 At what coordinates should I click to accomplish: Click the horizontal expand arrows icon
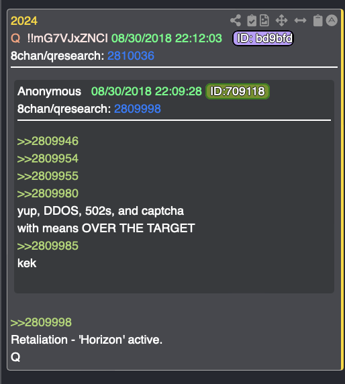point(300,20)
